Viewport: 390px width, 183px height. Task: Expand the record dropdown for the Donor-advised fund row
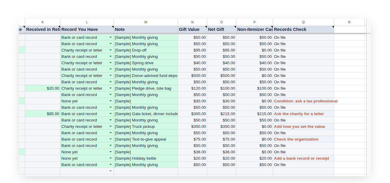(x=111, y=76)
